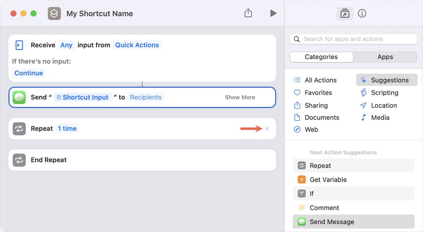Open the Action Library panel icon
This screenshot has width=423, height=232.
(344, 13)
